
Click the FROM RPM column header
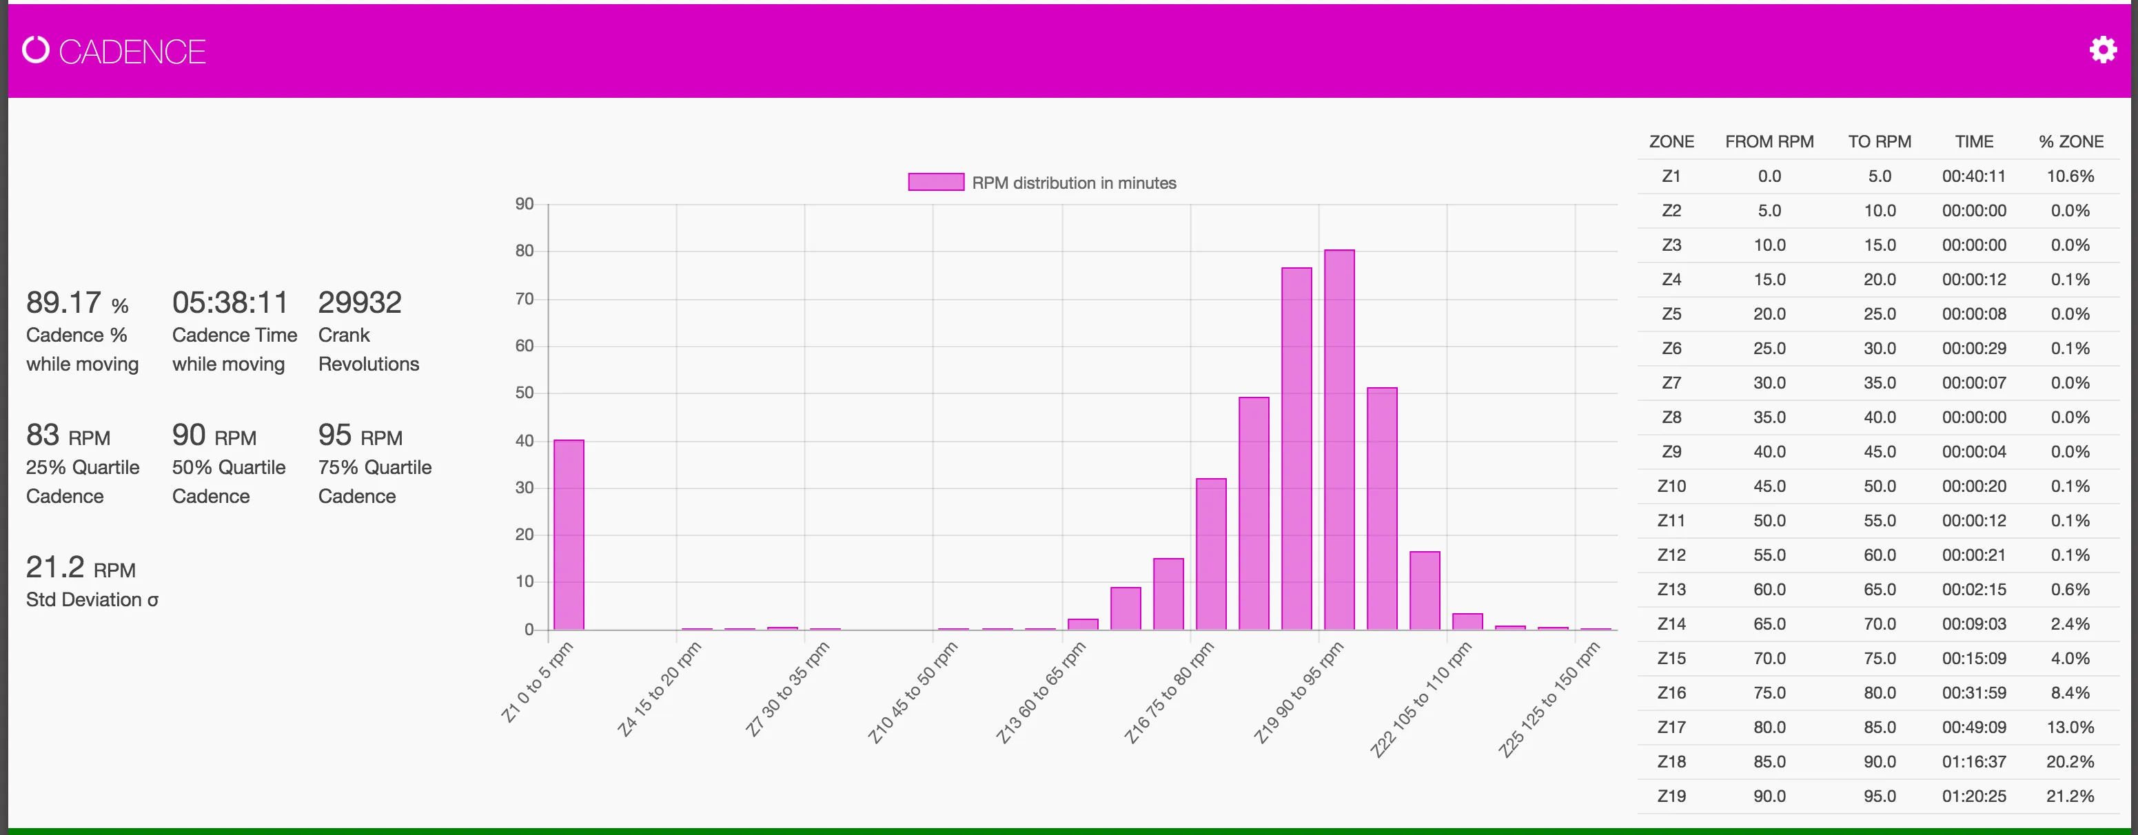[1769, 142]
